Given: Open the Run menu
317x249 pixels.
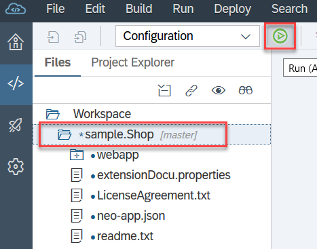Looking at the screenshot, I should (183, 9).
